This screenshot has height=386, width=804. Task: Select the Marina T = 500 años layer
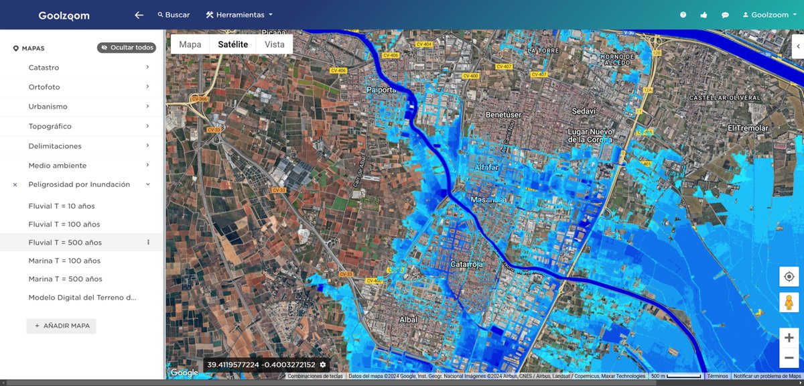pyautogui.click(x=65, y=279)
